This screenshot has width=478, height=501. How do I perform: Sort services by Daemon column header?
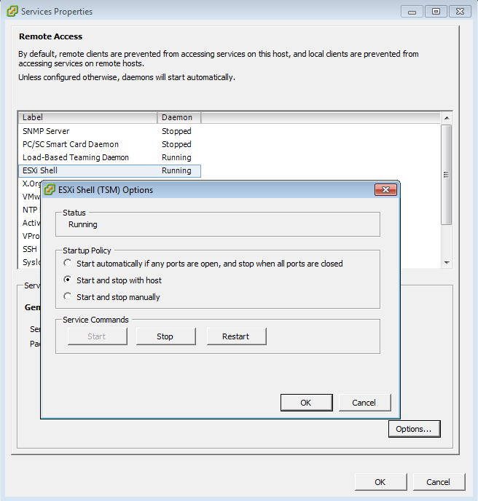[178, 117]
